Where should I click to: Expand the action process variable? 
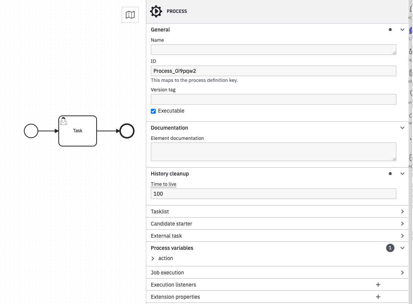[x=153, y=259]
